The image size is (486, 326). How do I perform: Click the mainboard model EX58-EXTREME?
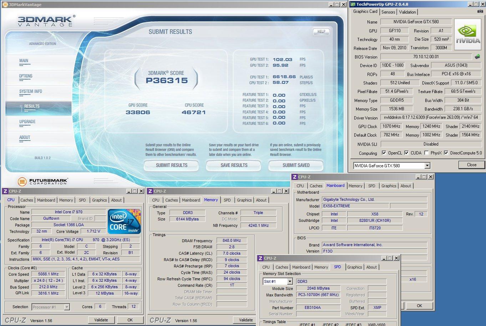(x=355, y=206)
